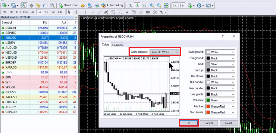The width and height of the screenshot is (276, 133).
Task: Open the Profiles toolbar icon
Action: pos(13,5)
